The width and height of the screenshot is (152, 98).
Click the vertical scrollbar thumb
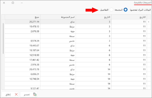pyautogui.click(x=3, y=38)
